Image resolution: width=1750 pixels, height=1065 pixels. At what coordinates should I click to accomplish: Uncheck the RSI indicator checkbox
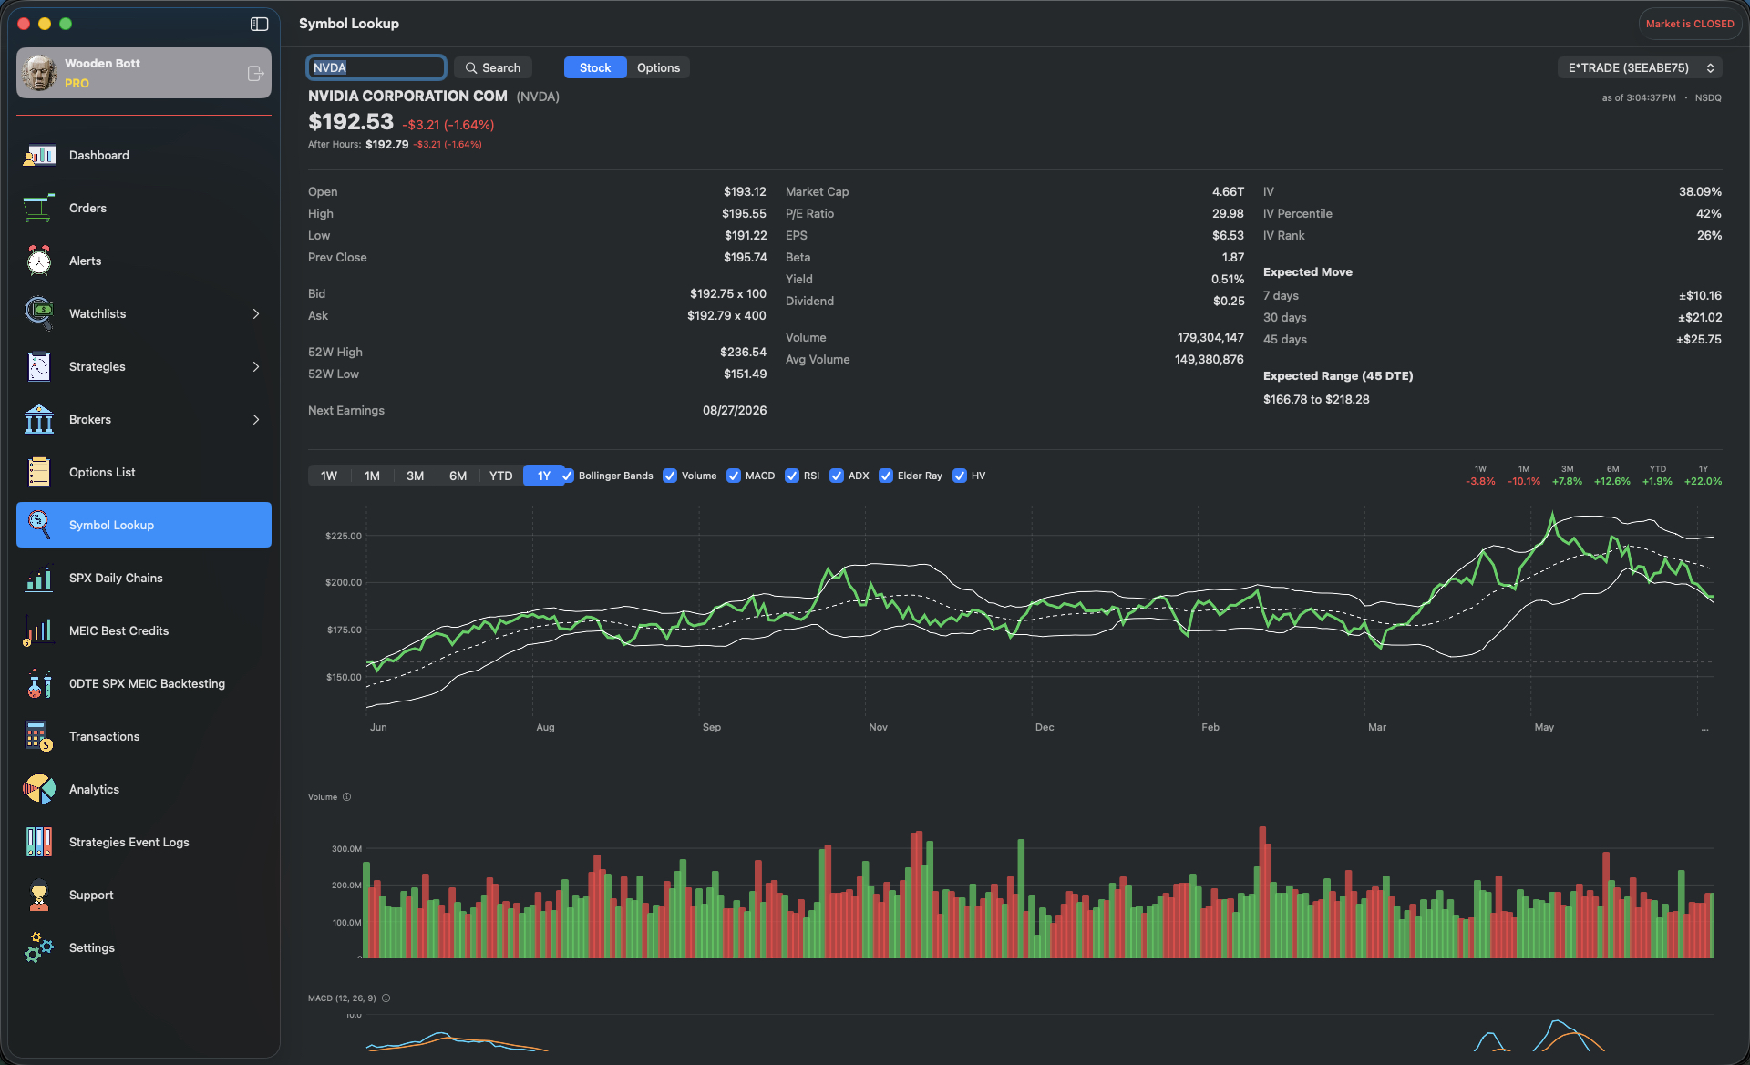(x=792, y=476)
